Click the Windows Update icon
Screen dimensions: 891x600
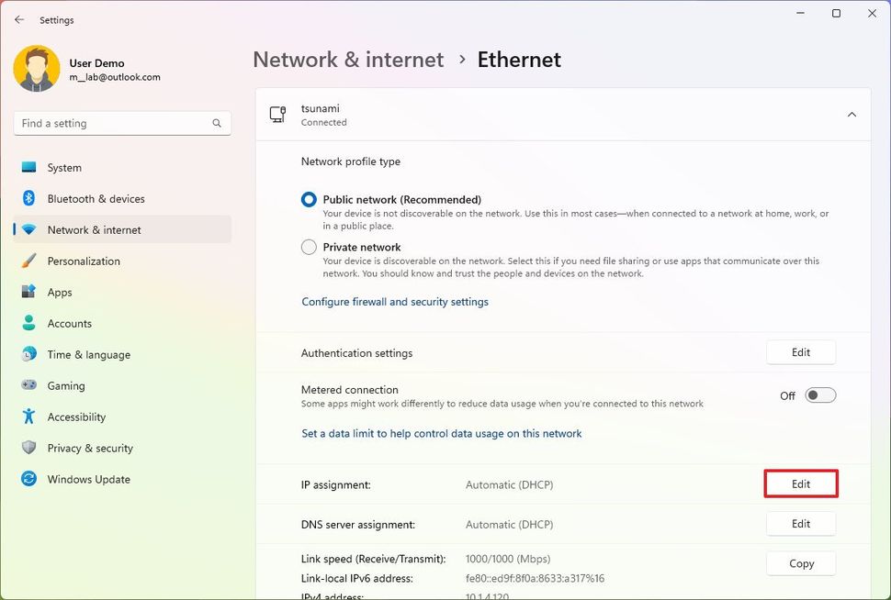coord(28,480)
